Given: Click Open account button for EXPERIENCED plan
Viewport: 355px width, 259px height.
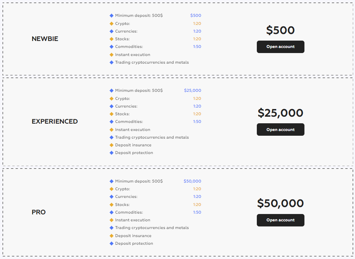Looking at the screenshot, I should click(x=280, y=129).
